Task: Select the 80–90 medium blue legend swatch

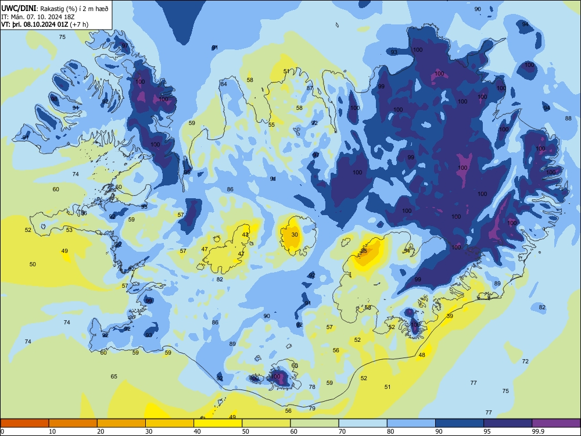Action: 411,423
